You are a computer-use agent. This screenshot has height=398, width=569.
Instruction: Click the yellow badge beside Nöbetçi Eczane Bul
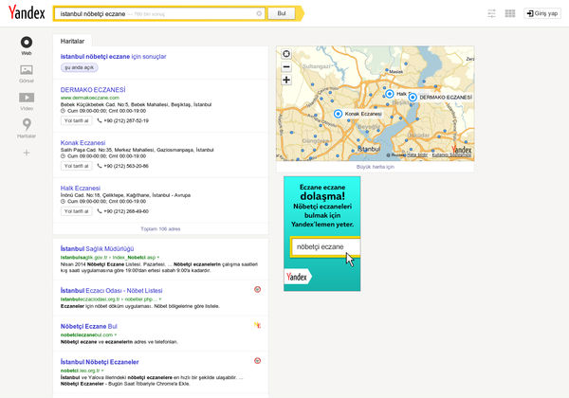point(257,325)
